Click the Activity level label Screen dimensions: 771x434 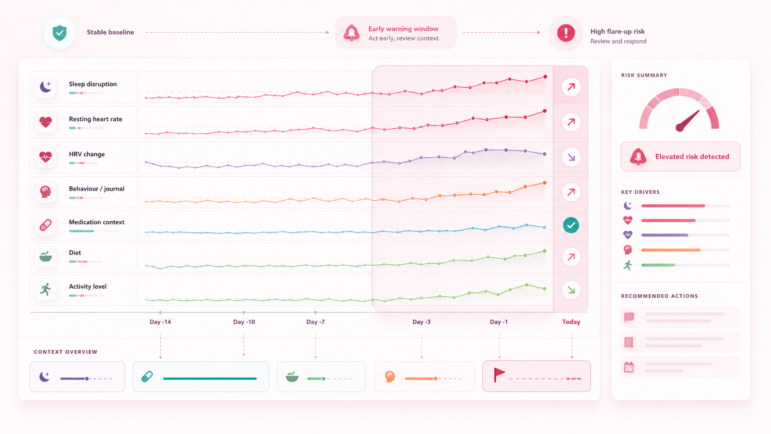click(88, 286)
